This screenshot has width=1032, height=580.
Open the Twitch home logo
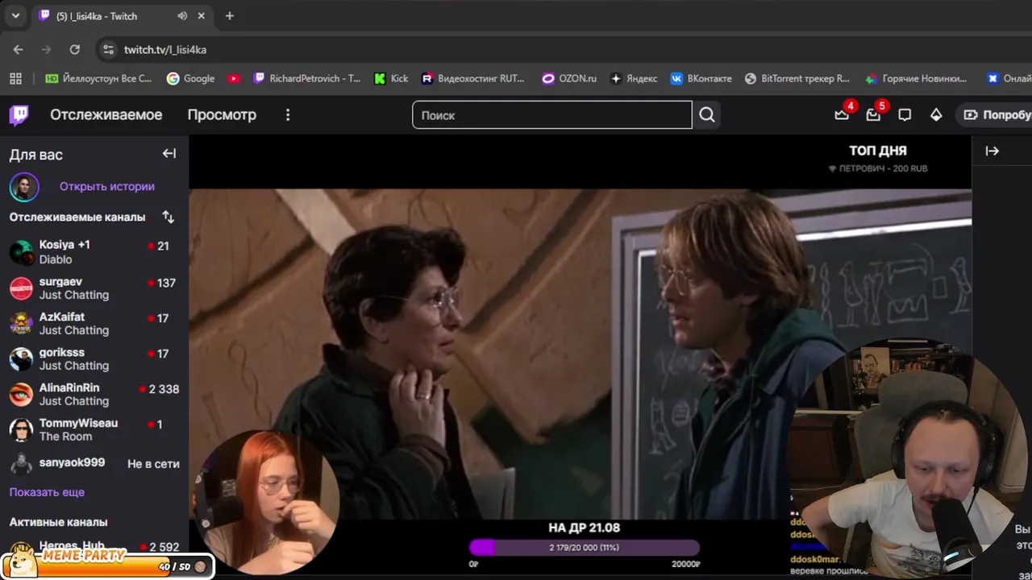tap(19, 114)
